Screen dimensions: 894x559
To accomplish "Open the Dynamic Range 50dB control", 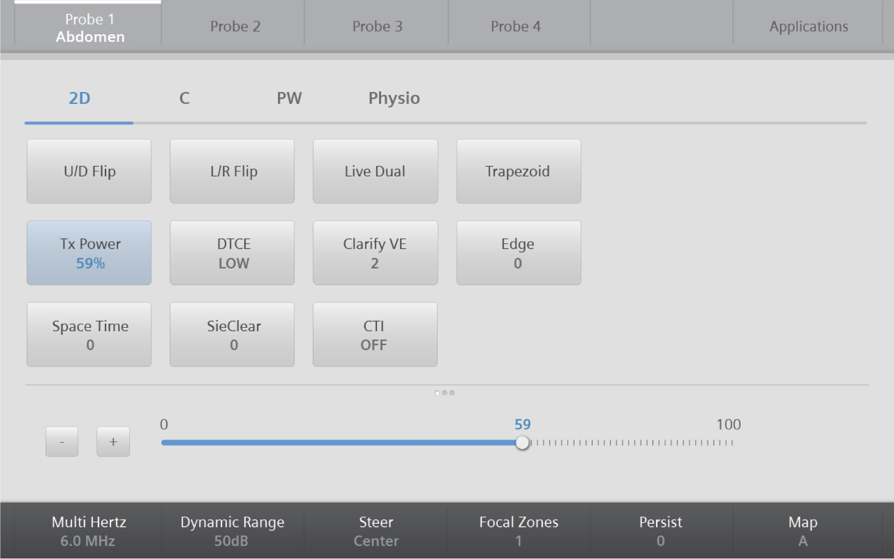I will (232, 531).
